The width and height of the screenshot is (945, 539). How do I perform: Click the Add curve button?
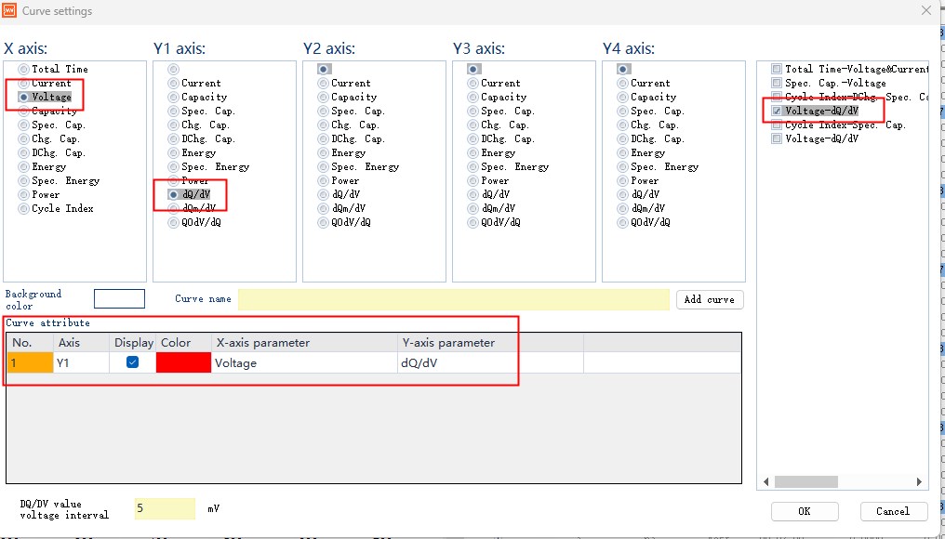(x=710, y=299)
